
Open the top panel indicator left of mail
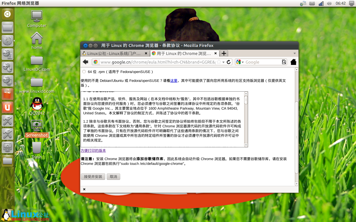pos(303,3)
